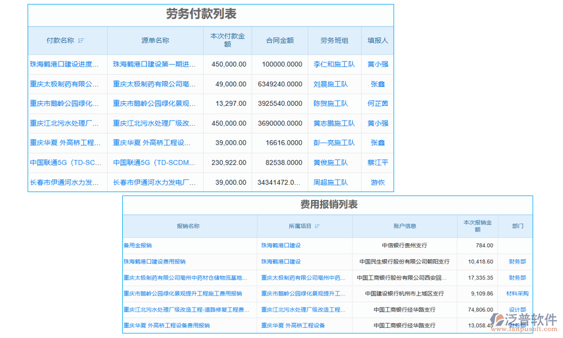Screen dimensions: 563x338
Task: Click the sort icon beside 付款名称 column
Action: (82, 40)
